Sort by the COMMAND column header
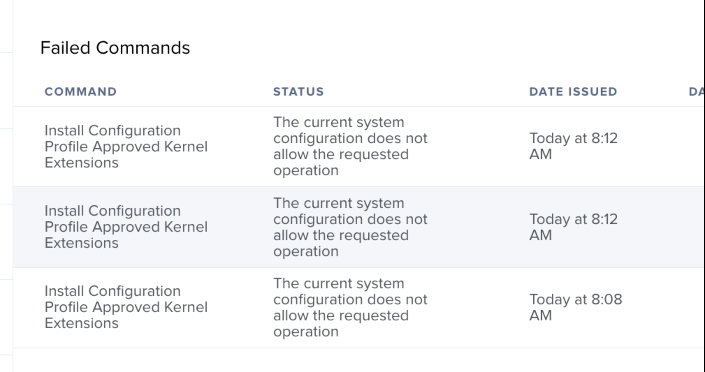Image resolution: width=705 pixels, height=372 pixels. pos(81,91)
